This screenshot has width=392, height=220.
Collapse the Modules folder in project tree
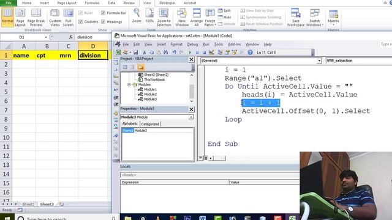[129, 84]
